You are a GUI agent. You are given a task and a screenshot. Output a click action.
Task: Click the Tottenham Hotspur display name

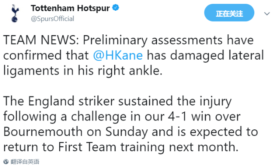pos(70,8)
